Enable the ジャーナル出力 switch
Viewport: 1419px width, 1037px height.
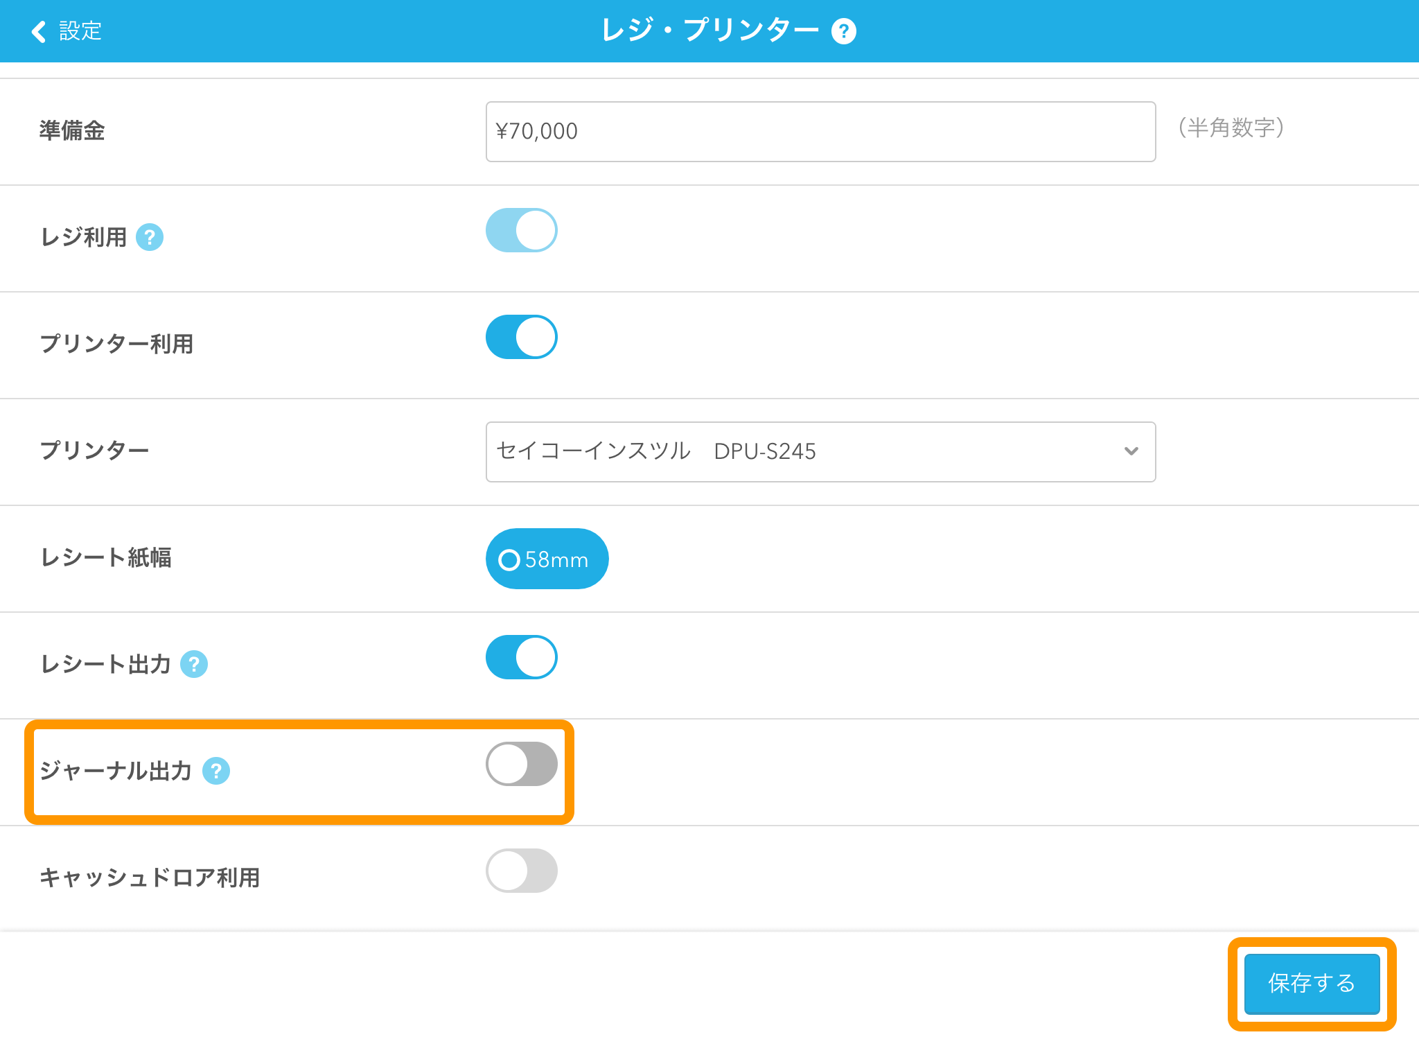522,764
